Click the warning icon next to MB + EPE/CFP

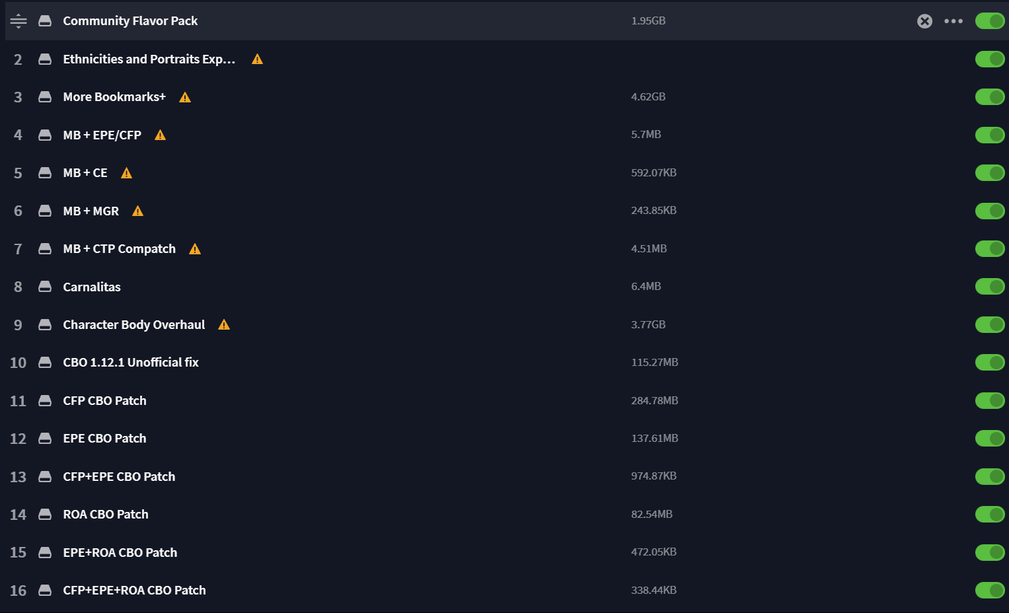pos(160,135)
